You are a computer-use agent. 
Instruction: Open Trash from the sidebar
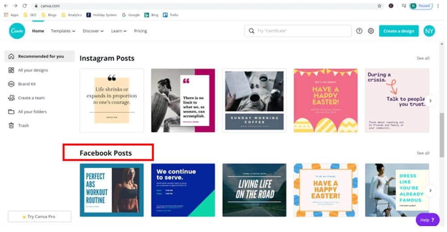tap(23, 125)
